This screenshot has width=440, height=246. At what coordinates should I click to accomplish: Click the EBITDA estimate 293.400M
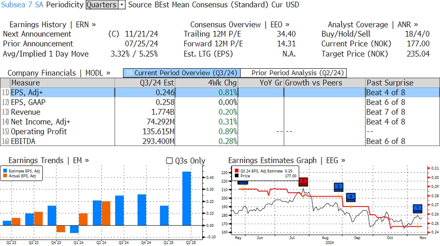click(x=158, y=141)
